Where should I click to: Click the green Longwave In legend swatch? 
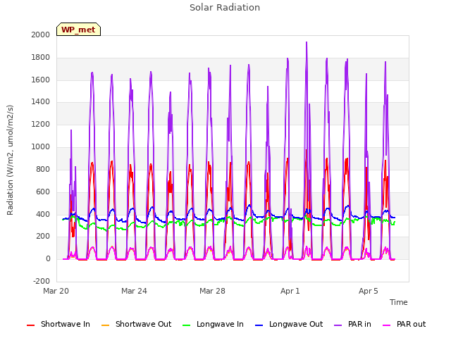(x=186, y=325)
